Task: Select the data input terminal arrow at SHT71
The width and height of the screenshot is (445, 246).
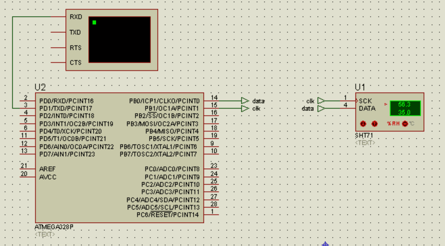Action: click(x=321, y=109)
